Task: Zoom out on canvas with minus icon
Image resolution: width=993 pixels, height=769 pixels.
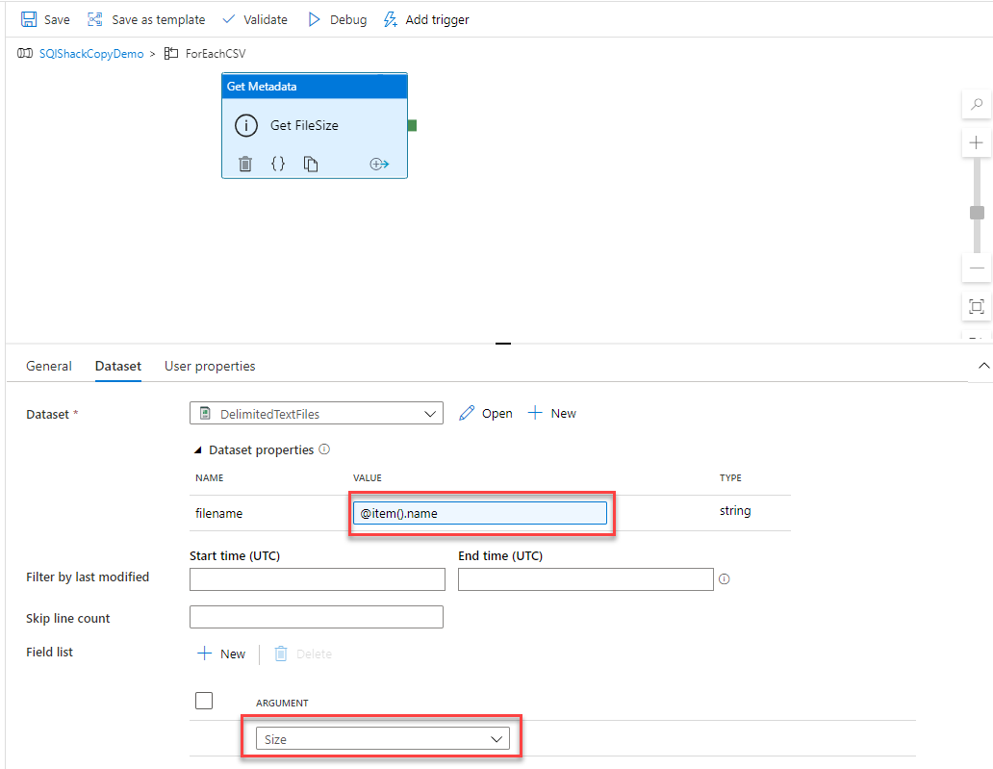Action: (x=977, y=268)
